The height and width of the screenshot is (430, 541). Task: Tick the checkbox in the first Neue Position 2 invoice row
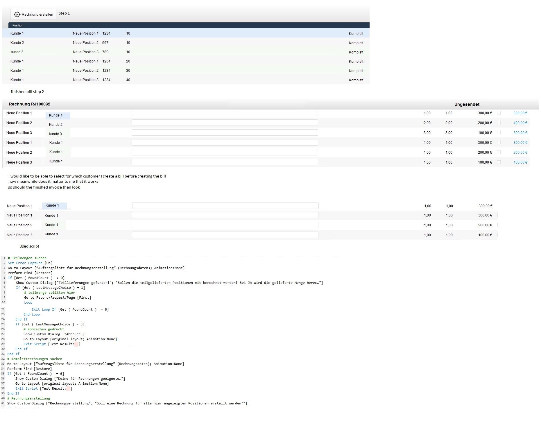pyautogui.click(x=499, y=123)
